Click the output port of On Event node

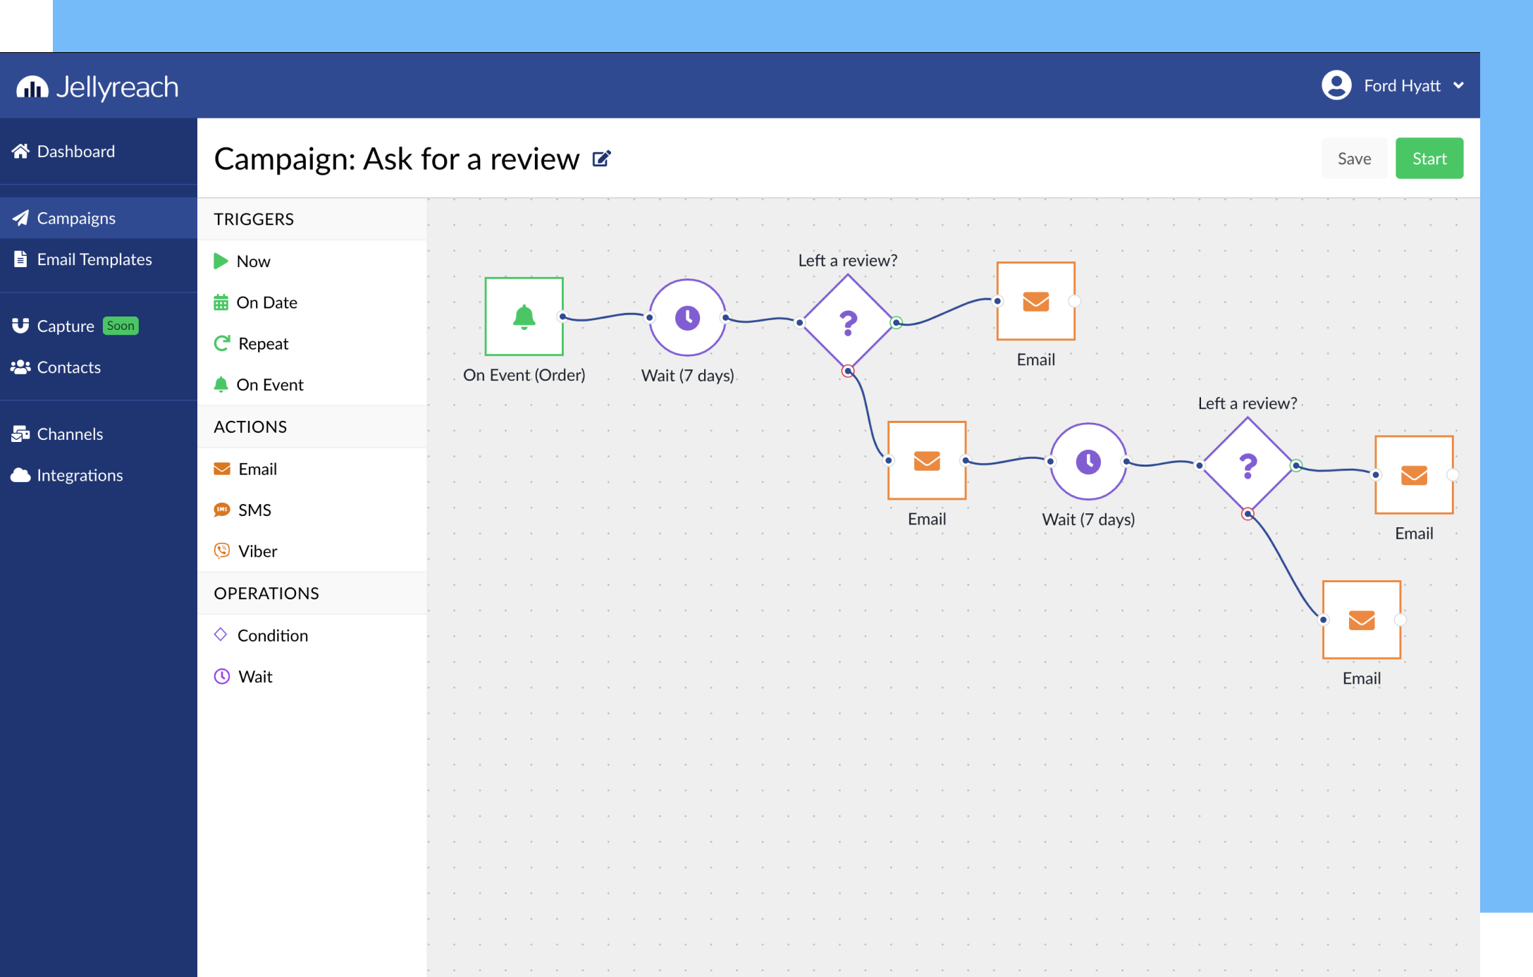pyautogui.click(x=562, y=317)
